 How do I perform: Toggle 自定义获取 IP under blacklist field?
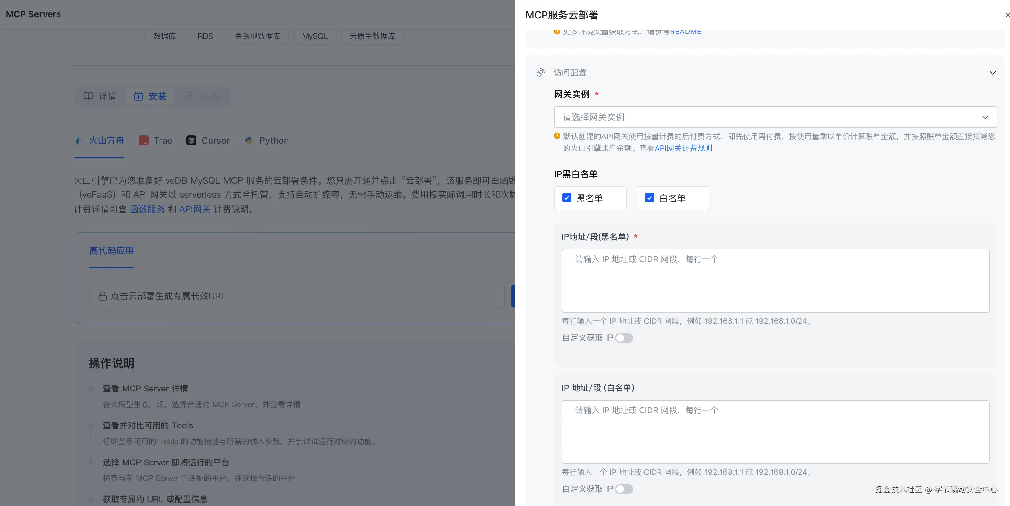coord(624,338)
